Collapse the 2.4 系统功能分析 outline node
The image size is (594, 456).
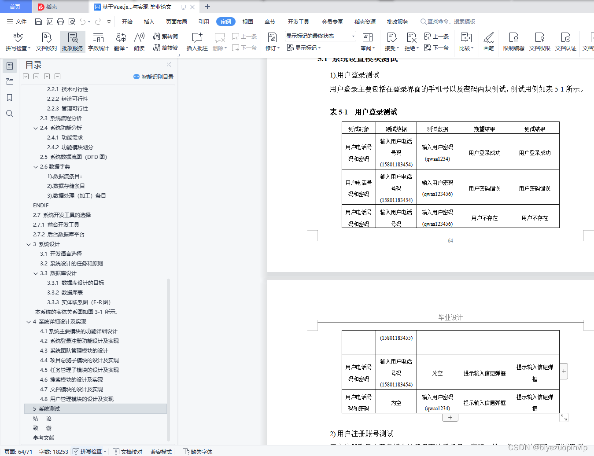(36, 128)
